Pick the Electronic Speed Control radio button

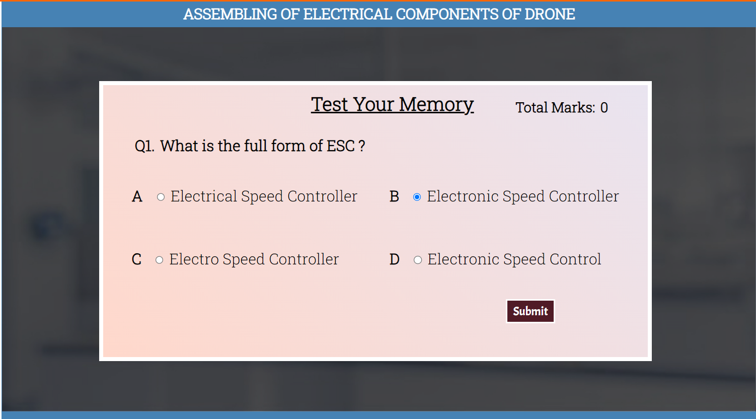click(418, 260)
